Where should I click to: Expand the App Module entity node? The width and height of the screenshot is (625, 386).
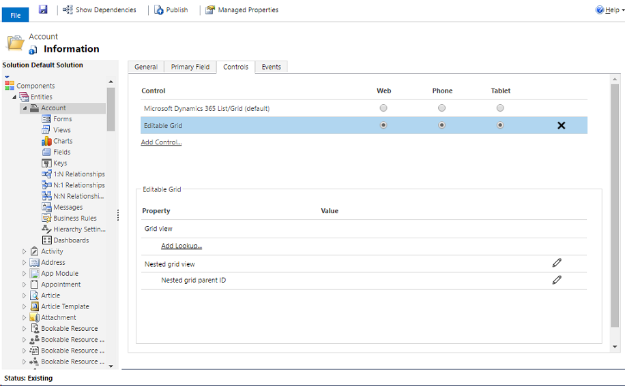click(x=25, y=274)
